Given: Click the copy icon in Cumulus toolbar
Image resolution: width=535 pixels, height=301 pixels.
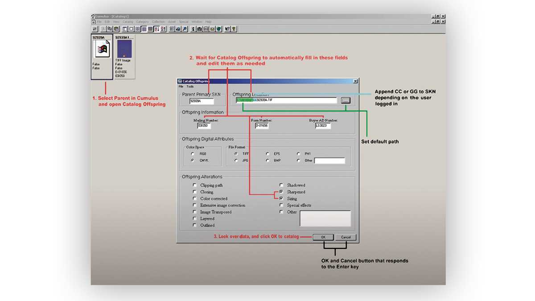Looking at the screenshot, I should (110, 29).
